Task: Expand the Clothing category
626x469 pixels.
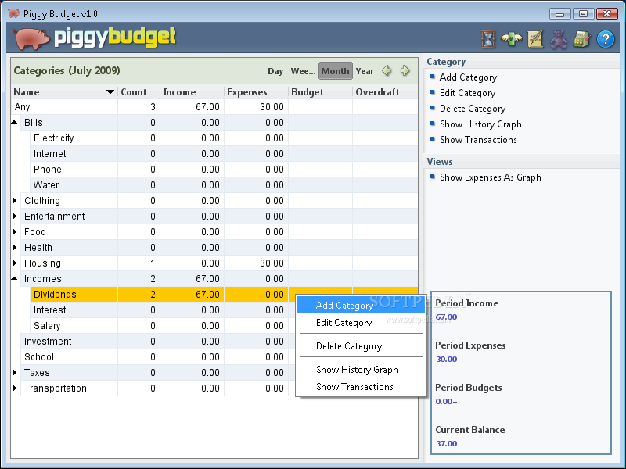Action: [14, 201]
